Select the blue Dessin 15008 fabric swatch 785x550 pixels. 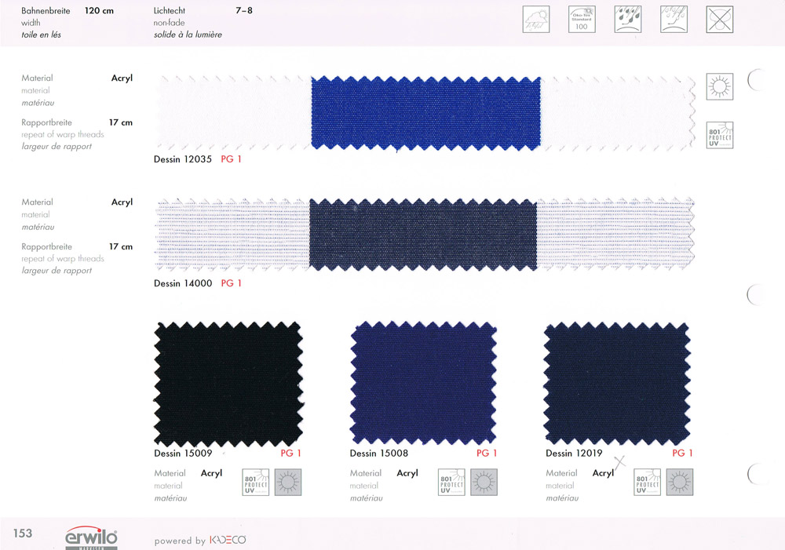click(x=424, y=384)
